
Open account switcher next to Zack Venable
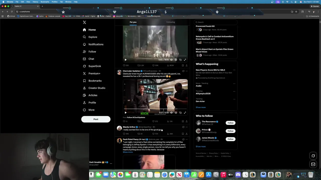coord(111,163)
